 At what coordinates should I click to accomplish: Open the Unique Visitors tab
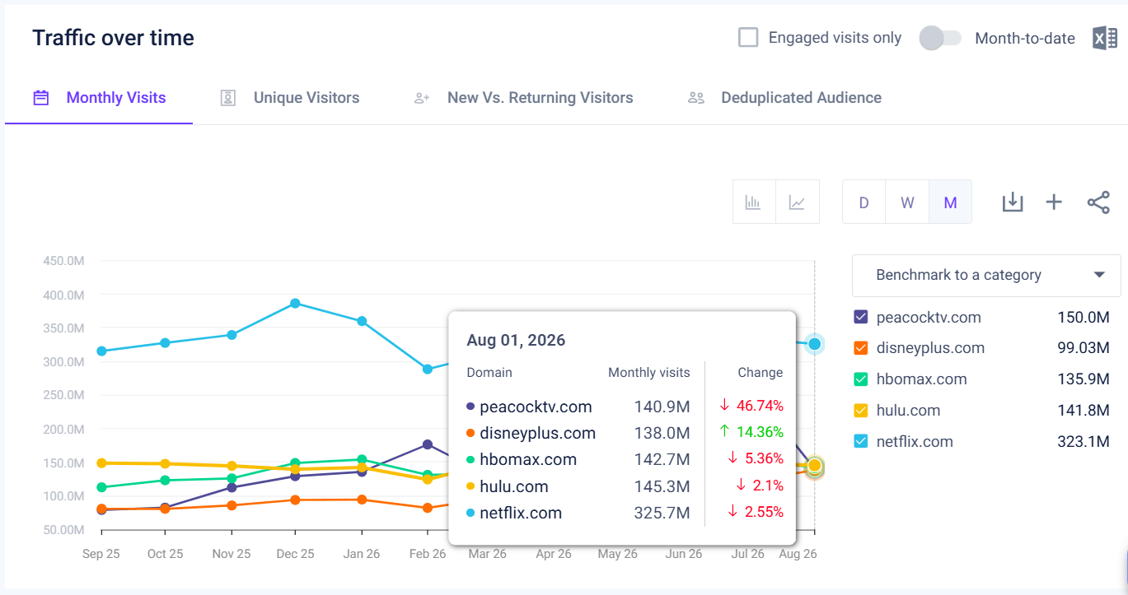(290, 98)
